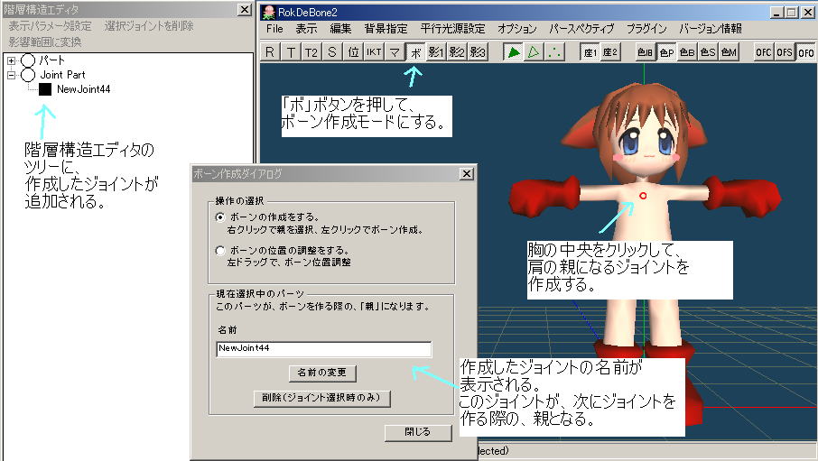This screenshot has width=818, height=461.
Task: Select the ボーンの位置の調整をする radio option
Action: pyautogui.click(x=221, y=250)
